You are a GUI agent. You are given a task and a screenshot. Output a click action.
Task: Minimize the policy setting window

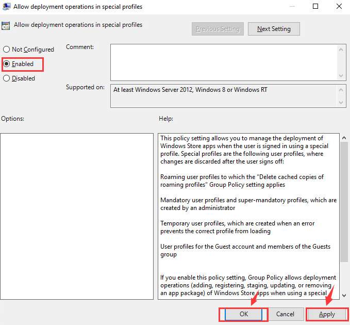coord(292,6)
